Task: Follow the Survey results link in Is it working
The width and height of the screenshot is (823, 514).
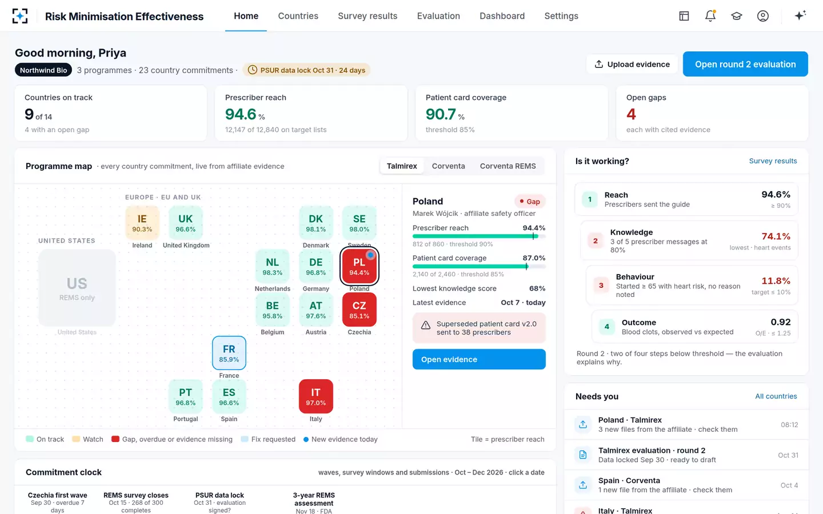Action: pyautogui.click(x=773, y=161)
